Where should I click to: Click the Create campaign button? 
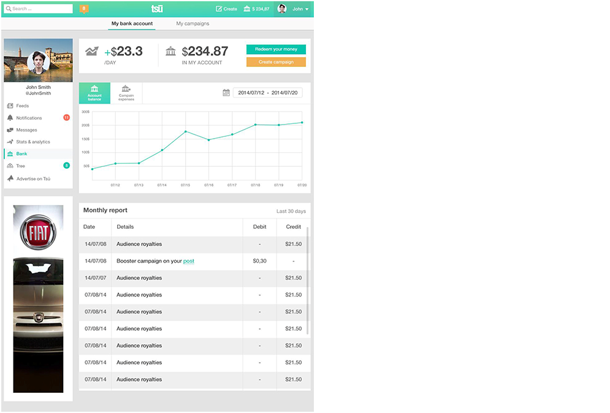click(x=276, y=62)
